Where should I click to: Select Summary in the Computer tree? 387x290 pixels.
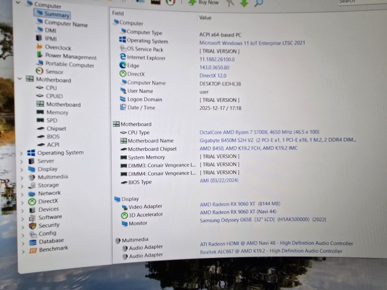click(x=53, y=15)
